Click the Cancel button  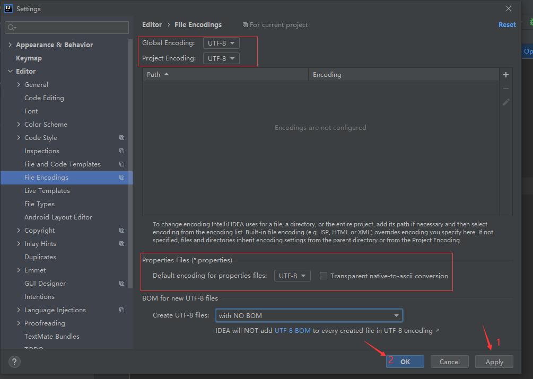coord(449,362)
